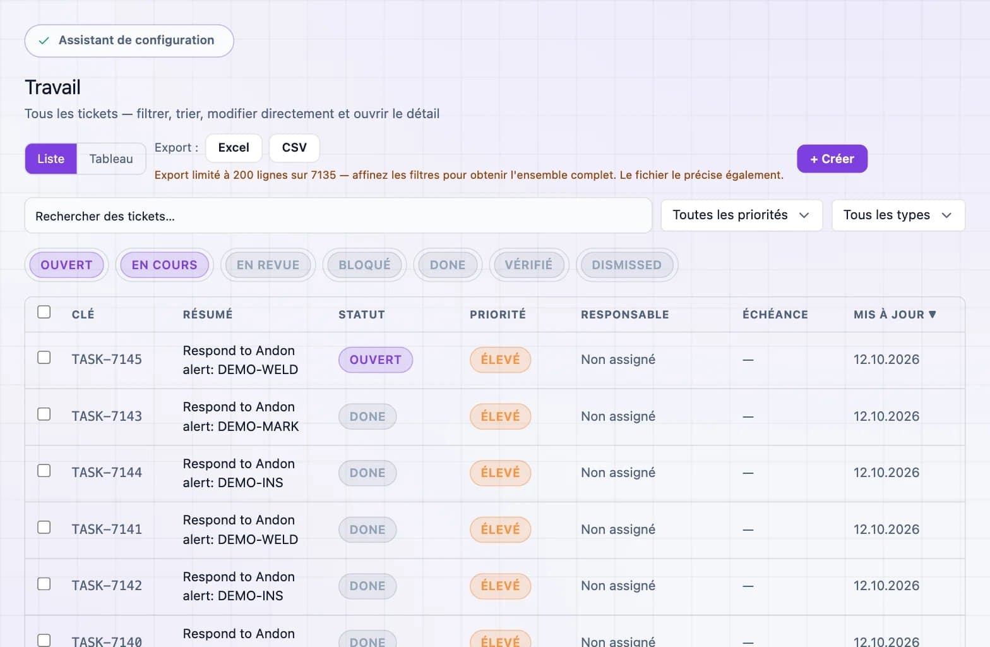This screenshot has height=647, width=990.
Task: Toggle the OUVERT status filter chip
Action: [66, 265]
